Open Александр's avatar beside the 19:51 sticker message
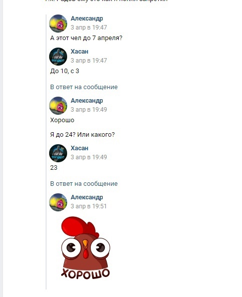The width and height of the screenshot is (242, 297). 58,202
